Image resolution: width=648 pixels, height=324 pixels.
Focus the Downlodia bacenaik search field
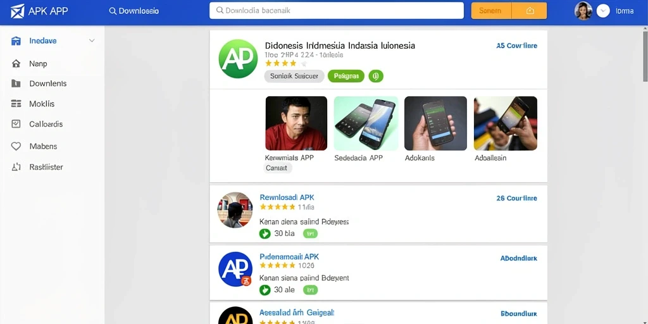337,11
